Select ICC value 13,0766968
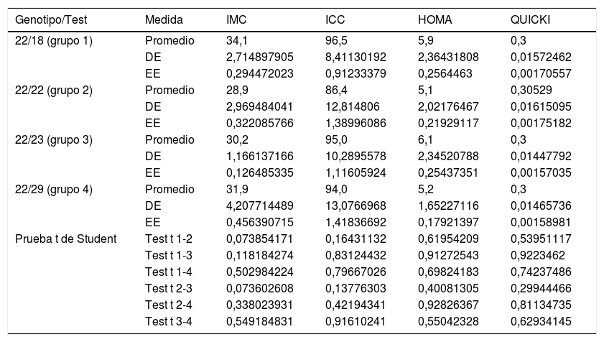The width and height of the screenshot is (604, 342). [x=357, y=206]
